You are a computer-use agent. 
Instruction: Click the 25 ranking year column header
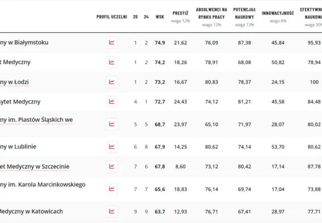coord(136,17)
